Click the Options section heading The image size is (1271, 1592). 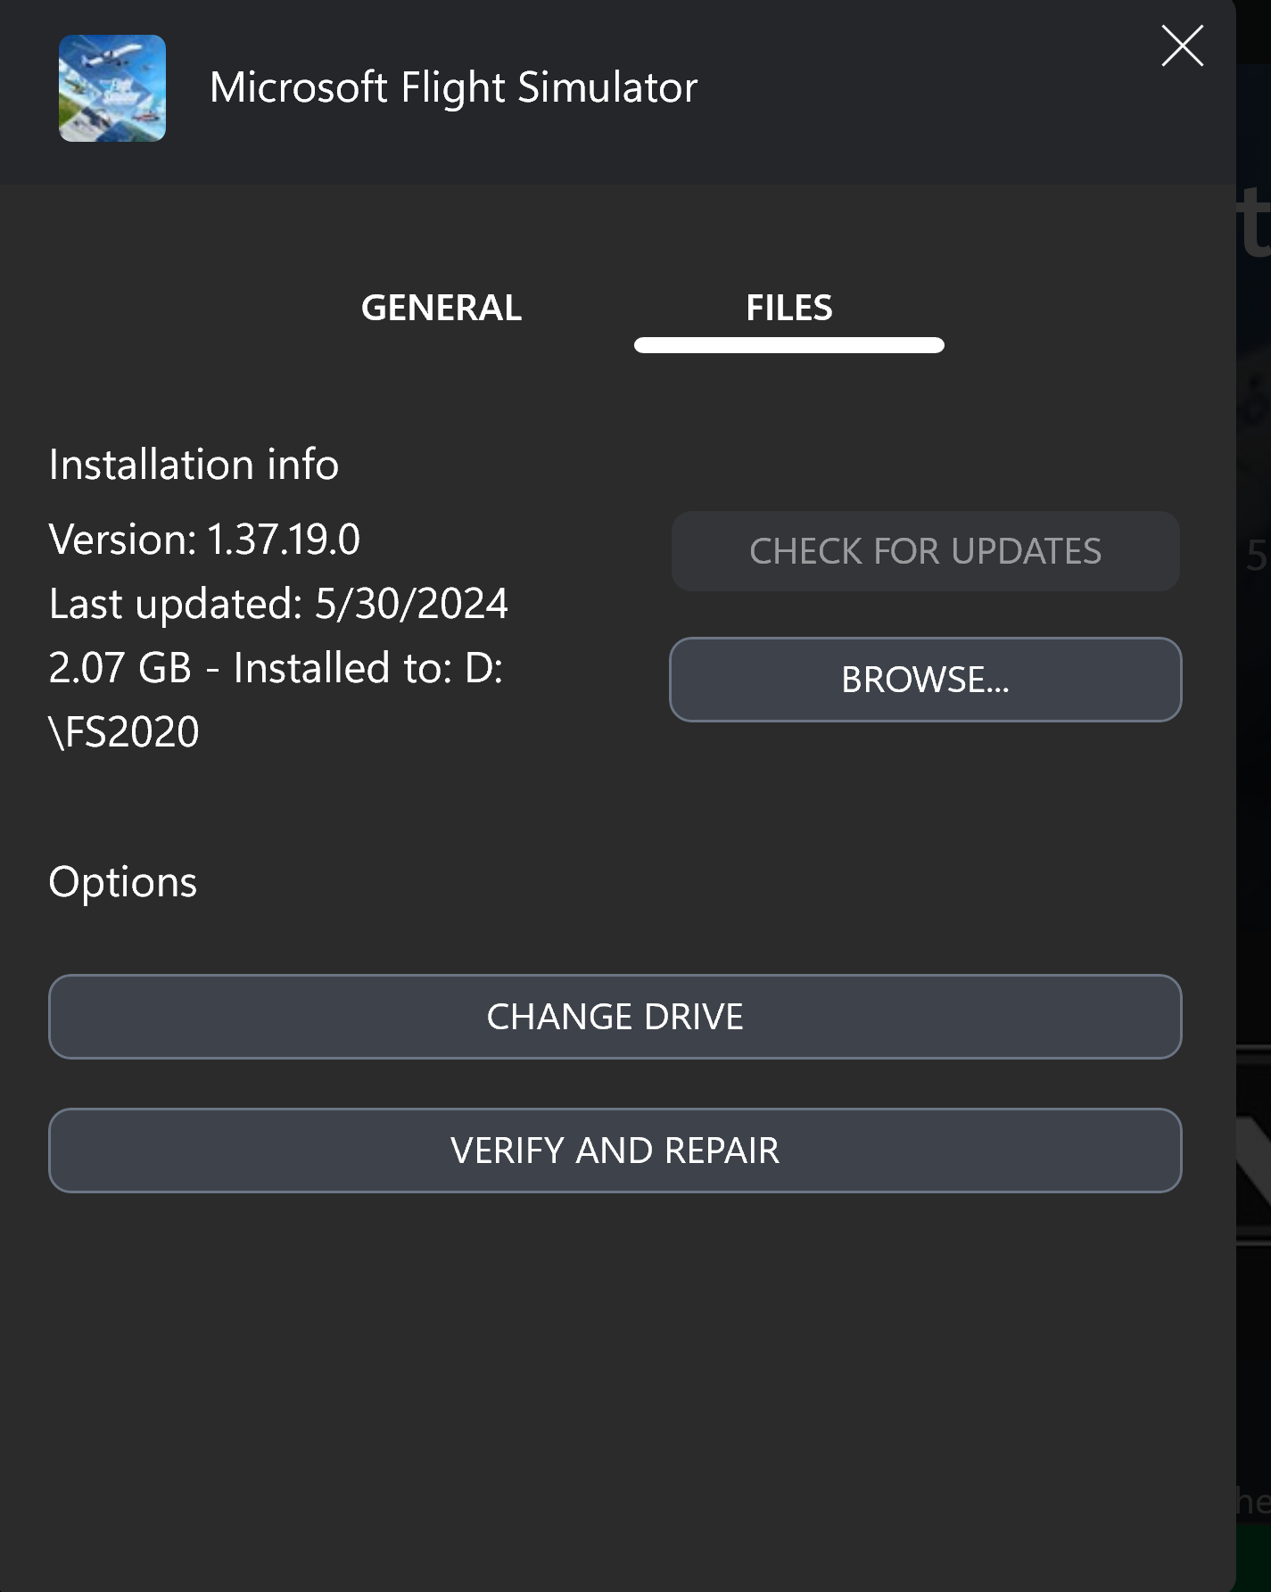click(x=122, y=882)
